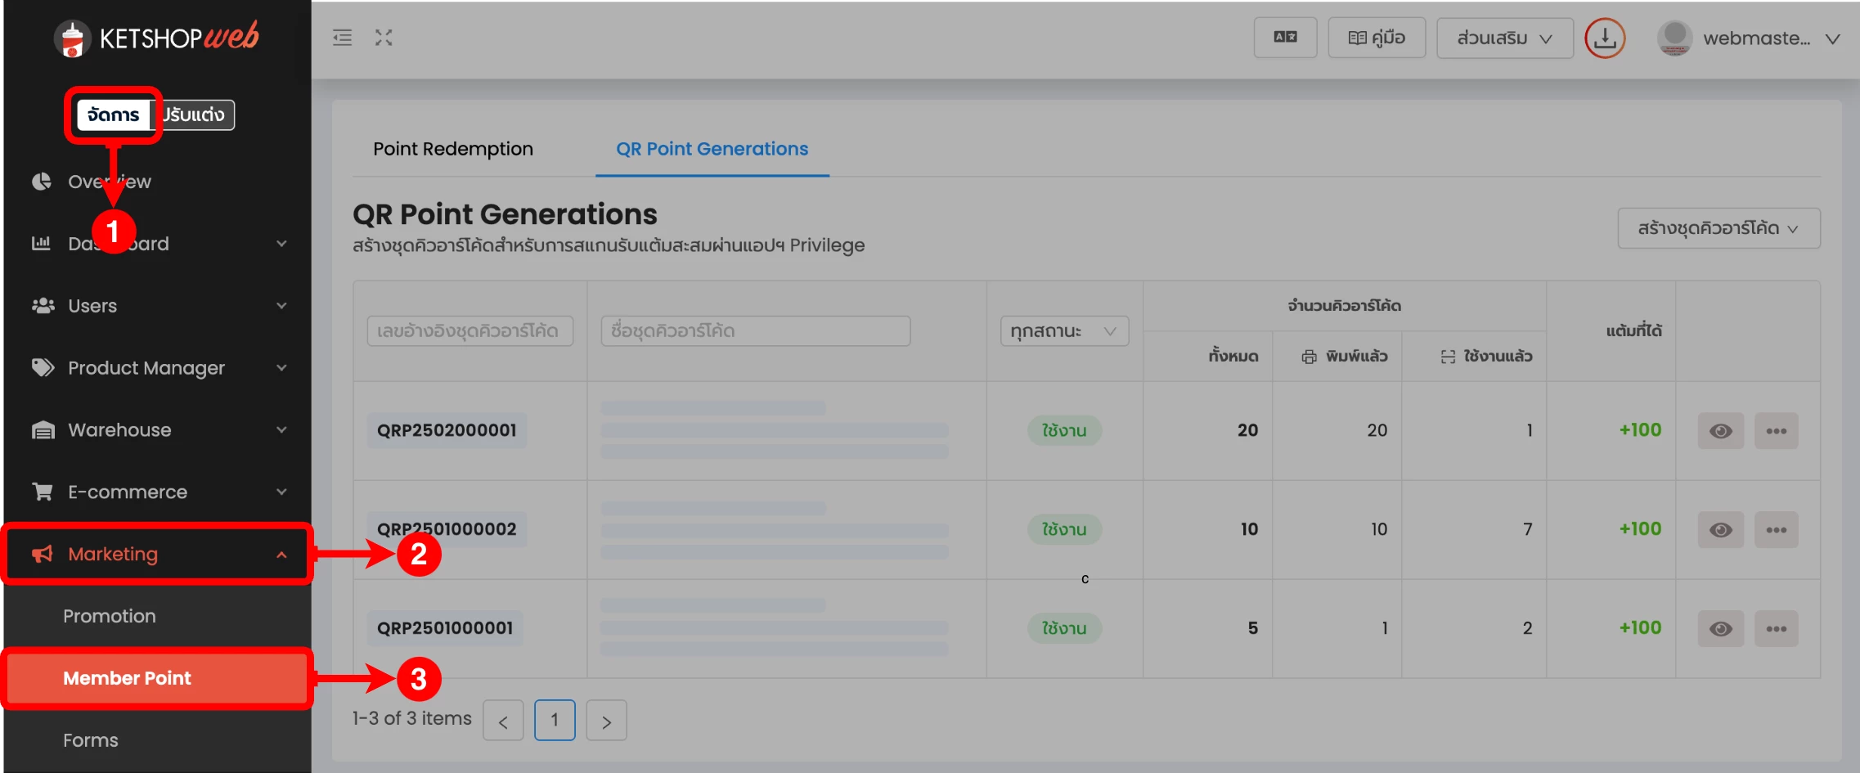Image resolution: width=1860 pixels, height=773 pixels.
Task: View QRP2502000001 with the eye icon
Action: [x=1720, y=430]
